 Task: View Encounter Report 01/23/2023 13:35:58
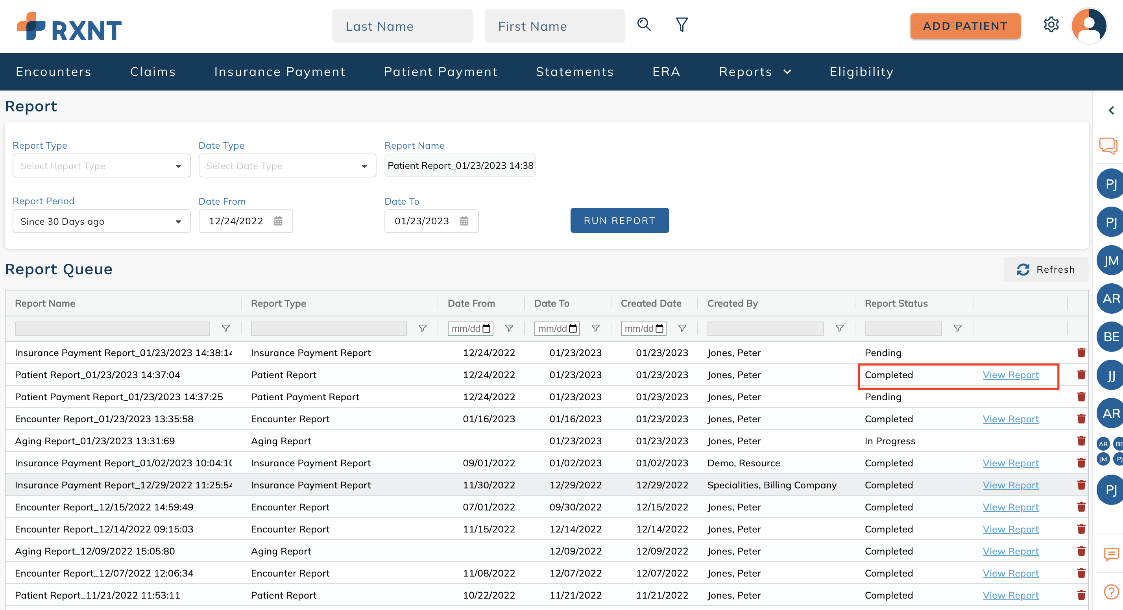[x=1010, y=419]
